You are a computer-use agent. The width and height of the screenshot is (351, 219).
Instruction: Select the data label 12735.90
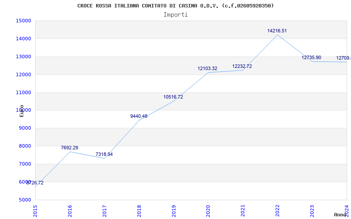pos(311,58)
